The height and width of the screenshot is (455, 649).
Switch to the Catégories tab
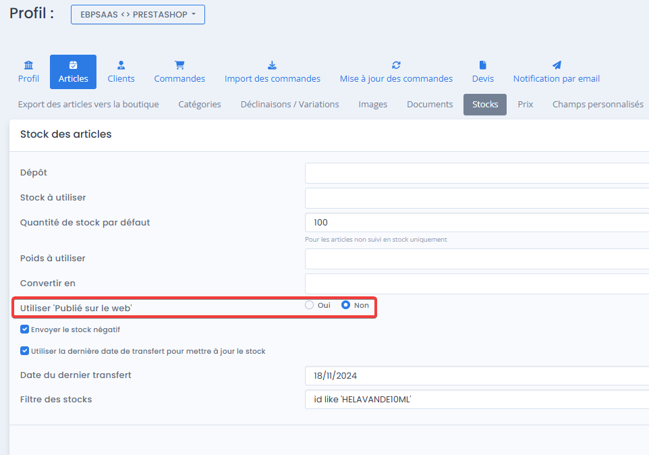[x=200, y=105]
